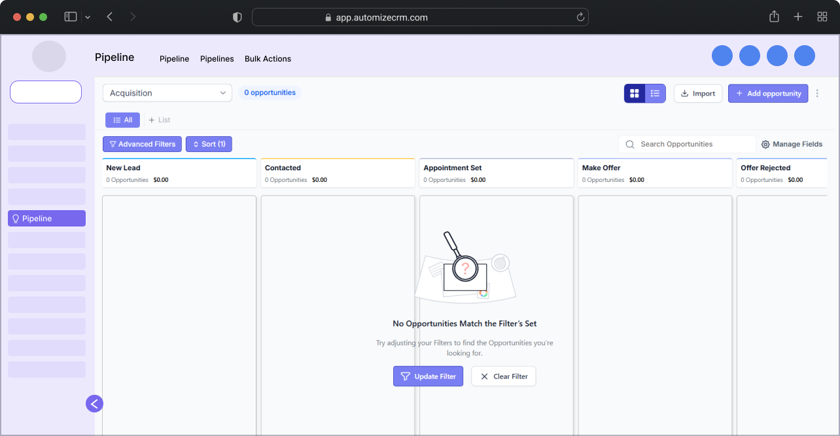Viewport: 840px width, 436px height.
Task: Select the All view toggle
Action: (x=122, y=120)
